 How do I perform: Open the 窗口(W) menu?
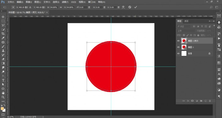(92, 2)
